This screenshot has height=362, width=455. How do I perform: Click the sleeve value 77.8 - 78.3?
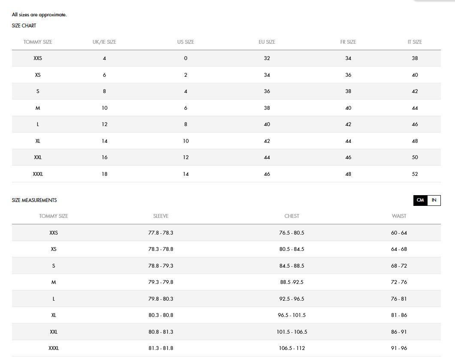pyautogui.click(x=161, y=233)
